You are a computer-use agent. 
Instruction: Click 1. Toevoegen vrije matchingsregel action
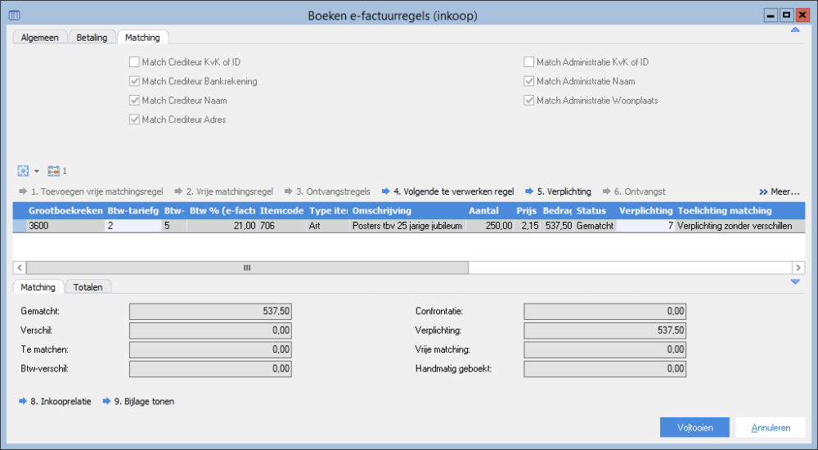(91, 191)
